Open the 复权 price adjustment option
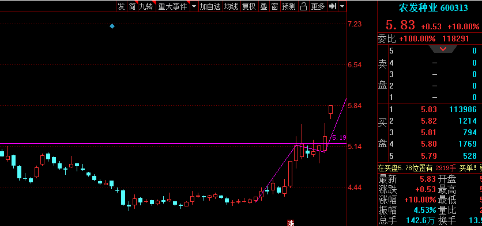This screenshot has height=226, width=482. [249, 6]
